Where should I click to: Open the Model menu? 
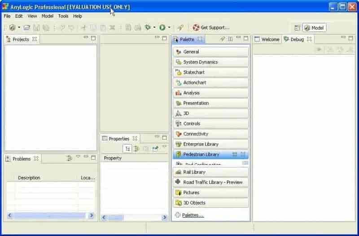pos(48,16)
